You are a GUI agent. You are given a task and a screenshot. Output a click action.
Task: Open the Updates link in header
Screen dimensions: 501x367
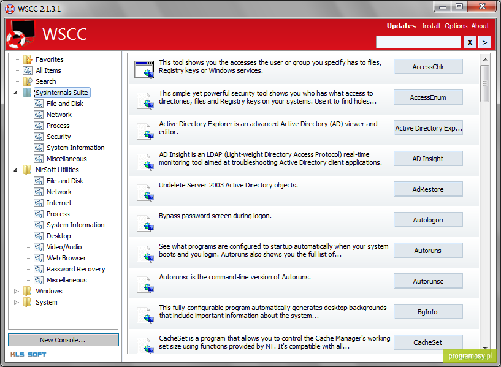[x=401, y=26]
